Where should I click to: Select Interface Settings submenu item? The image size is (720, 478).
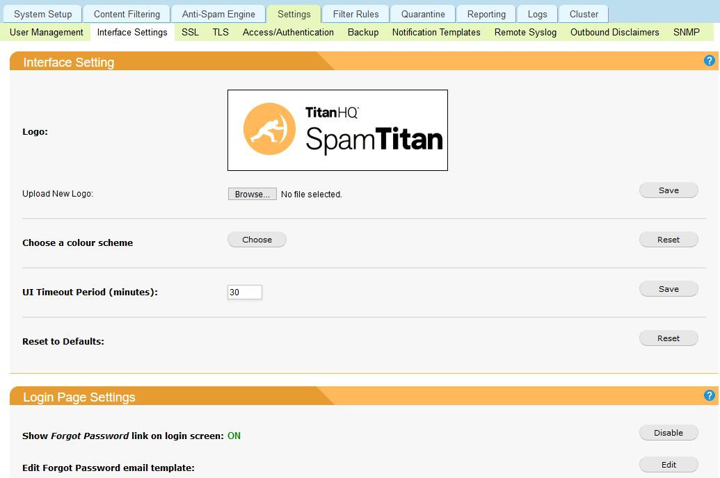click(x=132, y=32)
